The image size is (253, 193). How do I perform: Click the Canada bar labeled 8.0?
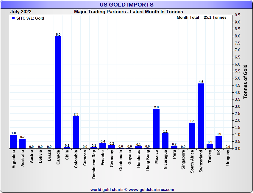[58, 92]
